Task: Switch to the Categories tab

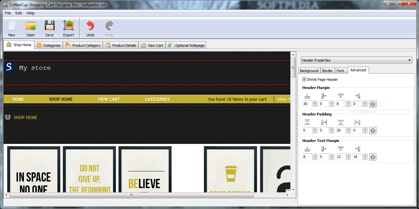Action: (48, 45)
